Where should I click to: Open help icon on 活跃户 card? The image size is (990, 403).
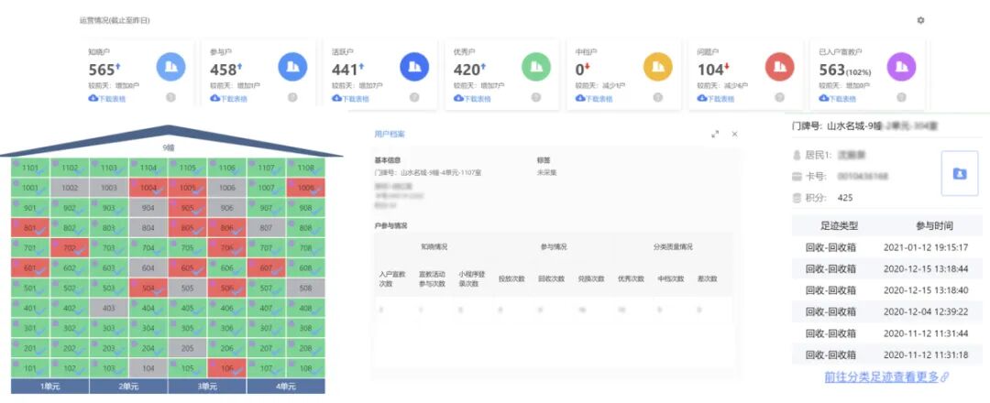414,97
